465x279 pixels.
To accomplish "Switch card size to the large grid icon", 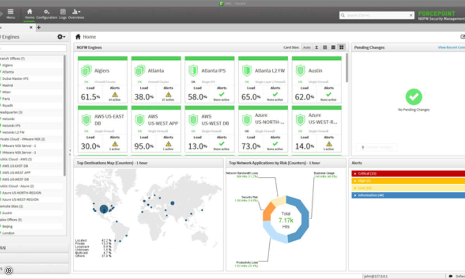I will pos(341,47).
